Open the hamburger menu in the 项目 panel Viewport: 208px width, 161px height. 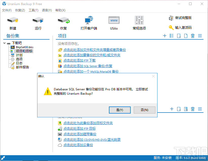[x=200, y=36]
